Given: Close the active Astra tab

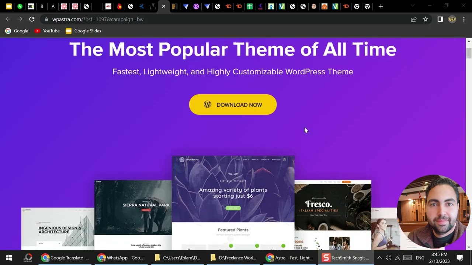Looking at the screenshot, I should [x=164, y=6].
